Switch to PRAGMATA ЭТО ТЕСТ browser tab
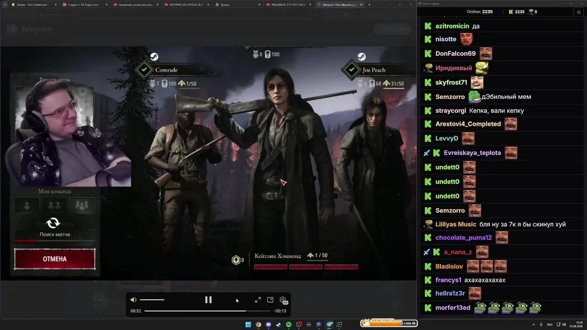 pos(289,5)
